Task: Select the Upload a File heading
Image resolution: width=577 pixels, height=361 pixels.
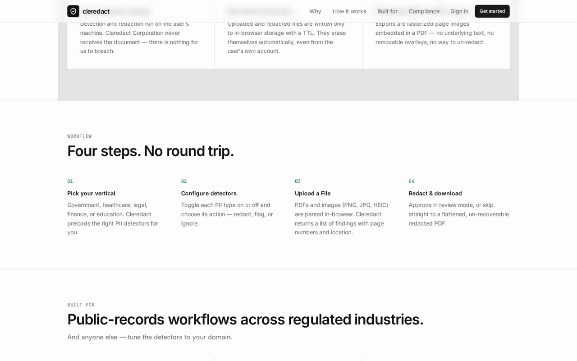Action: pos(312,193)
